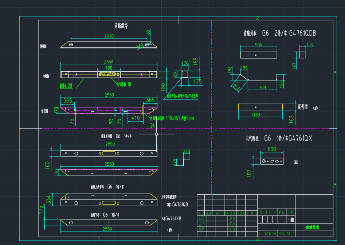Click the 重量 header cell
This screenshot has width=345, height=245.
281,213
